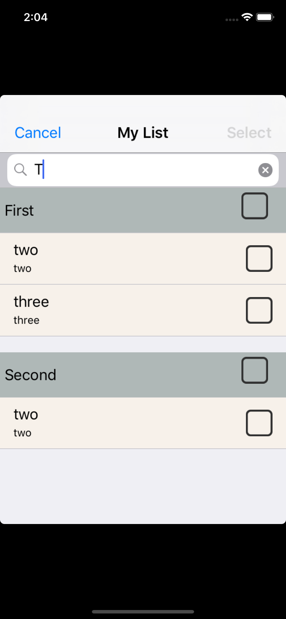The height and width of the screenshot is (619, 286).
Task: Toggle the checkbox for "two" under Second
Action: 259,423
